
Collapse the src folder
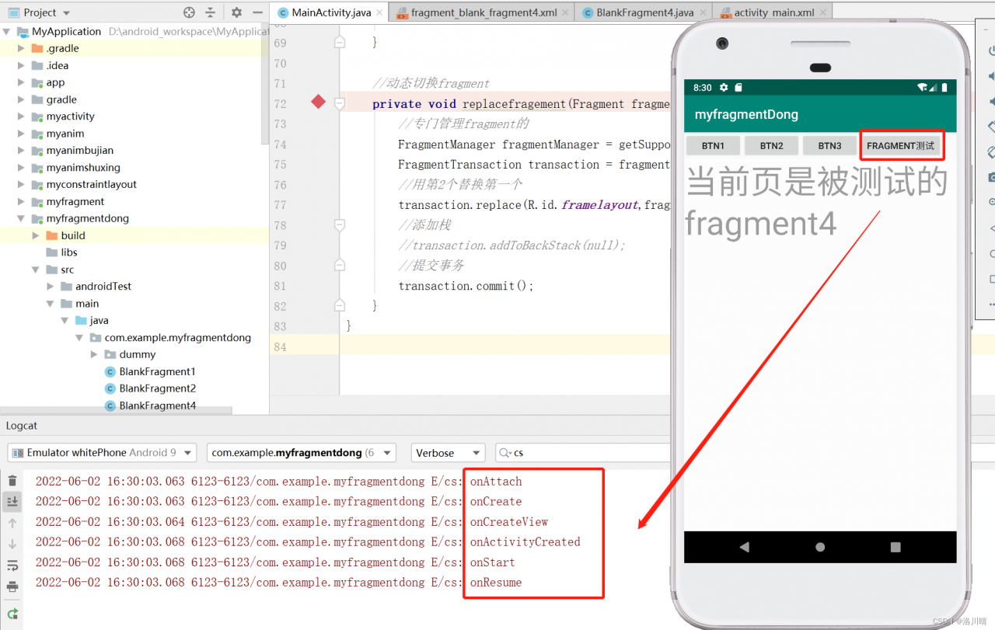36,270
